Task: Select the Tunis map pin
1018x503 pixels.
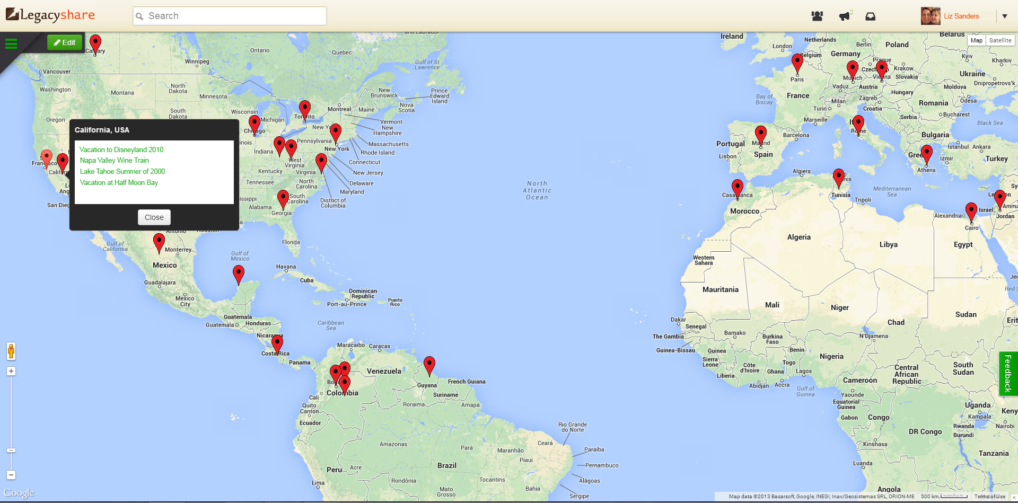Action: [x=839, y=179]
